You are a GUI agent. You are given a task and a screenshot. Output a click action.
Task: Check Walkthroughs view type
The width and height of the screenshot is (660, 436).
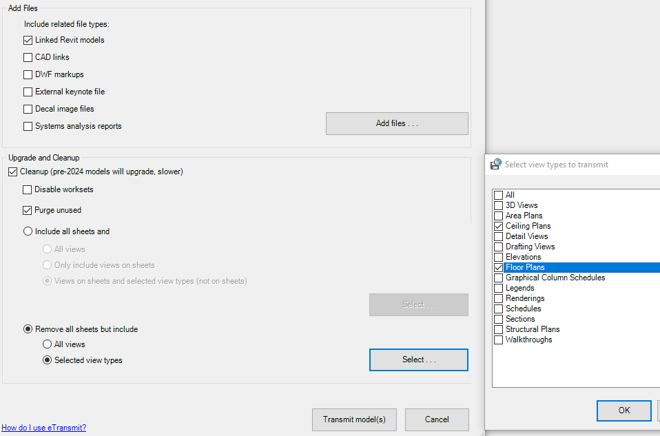click(x=498, y=340)
